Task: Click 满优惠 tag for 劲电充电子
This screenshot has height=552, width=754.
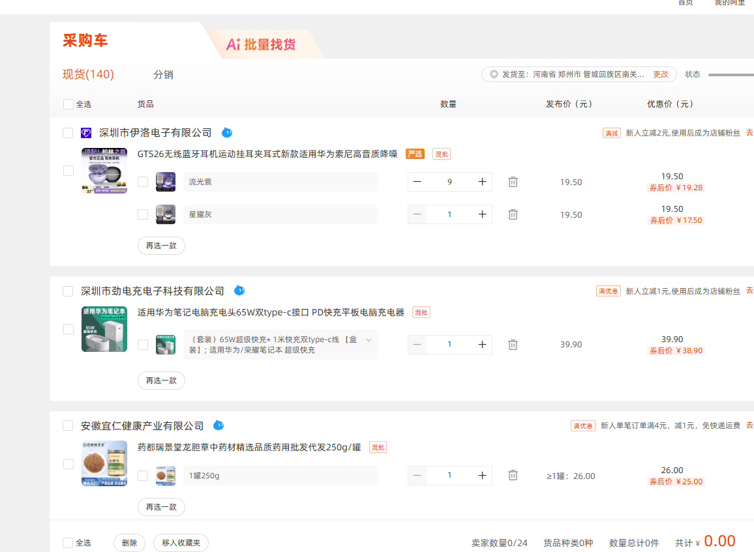Action: coord(609,291)
